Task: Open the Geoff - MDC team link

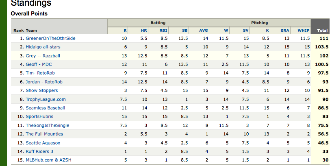Action: pos(39,64)
